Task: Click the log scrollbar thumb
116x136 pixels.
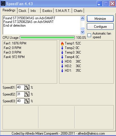Action: coord(83,28)
